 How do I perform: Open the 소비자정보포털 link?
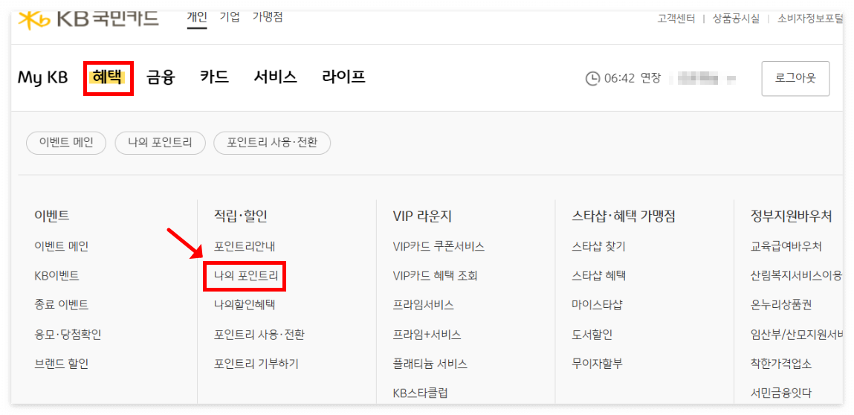(x=810, y=19)
